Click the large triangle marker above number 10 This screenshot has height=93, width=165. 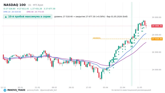point(132,43)
